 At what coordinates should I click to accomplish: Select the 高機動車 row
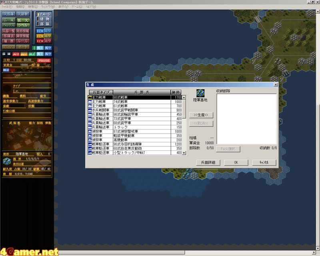point(135,140)
